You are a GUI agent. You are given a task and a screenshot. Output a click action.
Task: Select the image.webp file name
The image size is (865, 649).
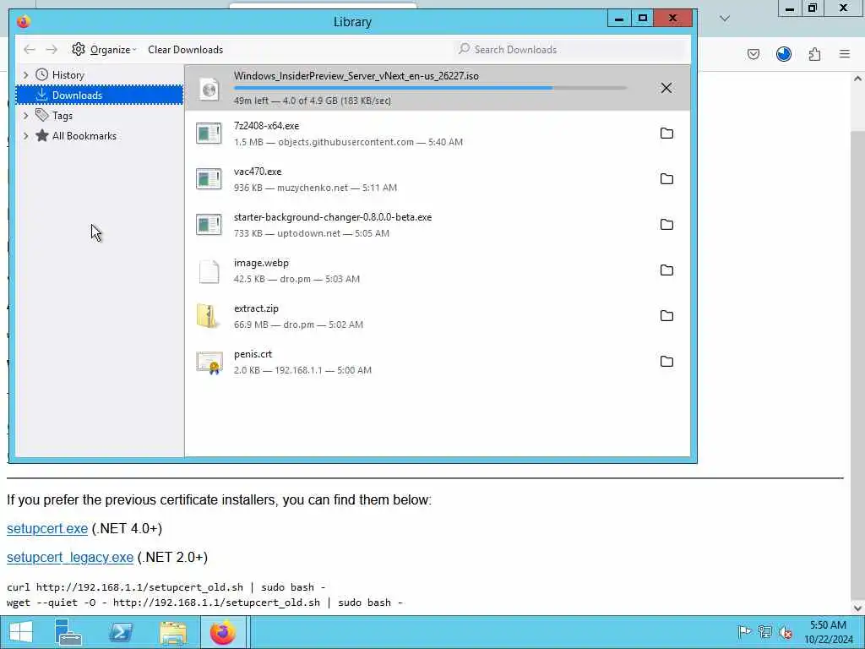coord(261,263)
